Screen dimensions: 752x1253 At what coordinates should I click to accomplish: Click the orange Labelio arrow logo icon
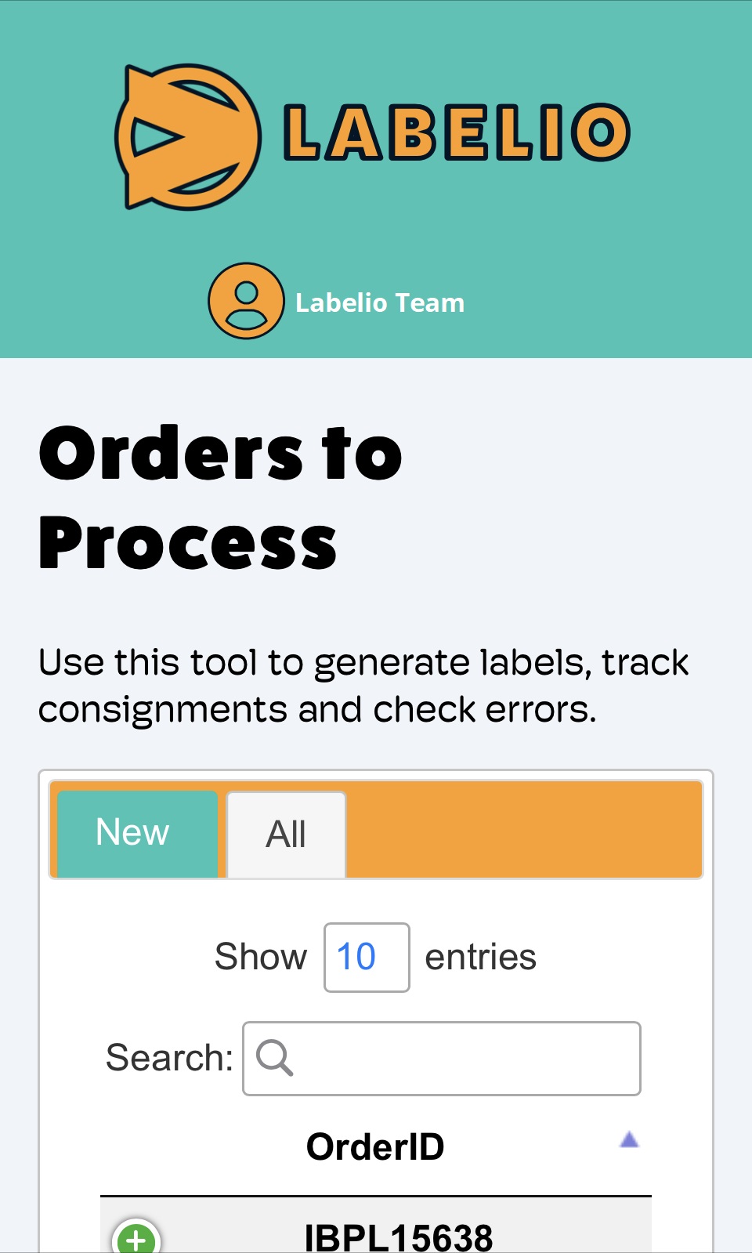point(188,137)
